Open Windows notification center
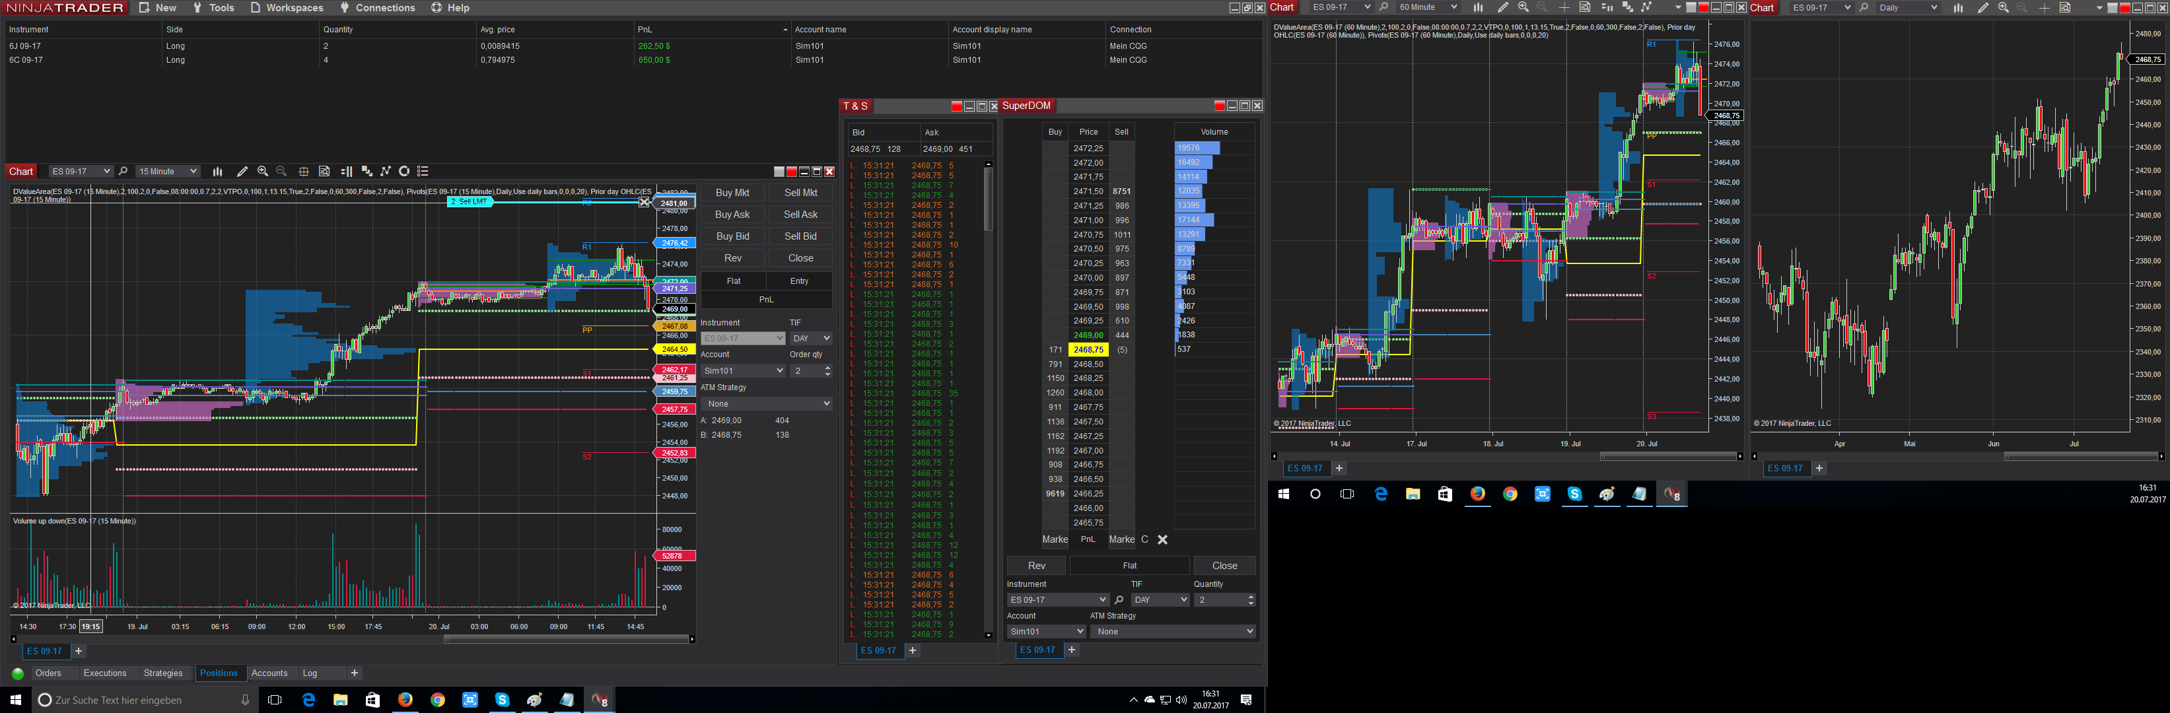The image size is (2170, 713). (x=1246, y=700)
